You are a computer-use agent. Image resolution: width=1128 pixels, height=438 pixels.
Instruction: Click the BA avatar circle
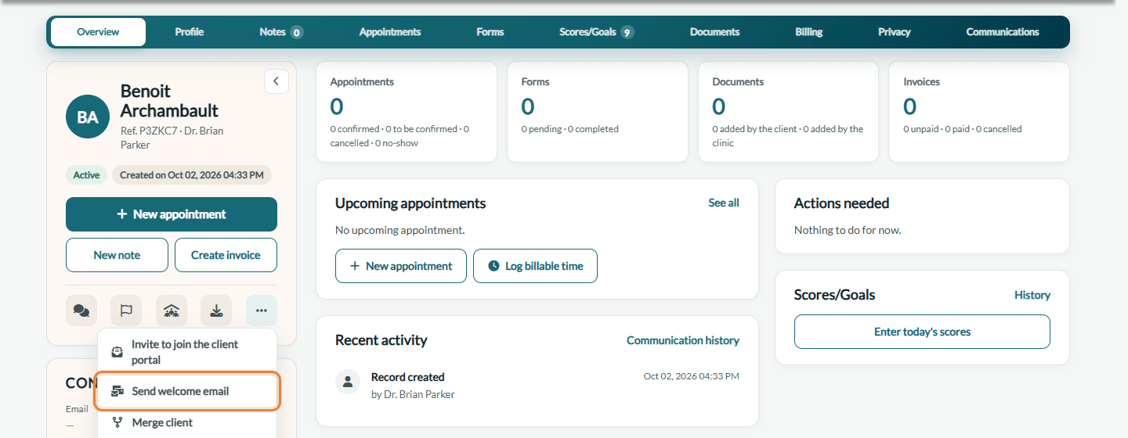pos(88,117)
